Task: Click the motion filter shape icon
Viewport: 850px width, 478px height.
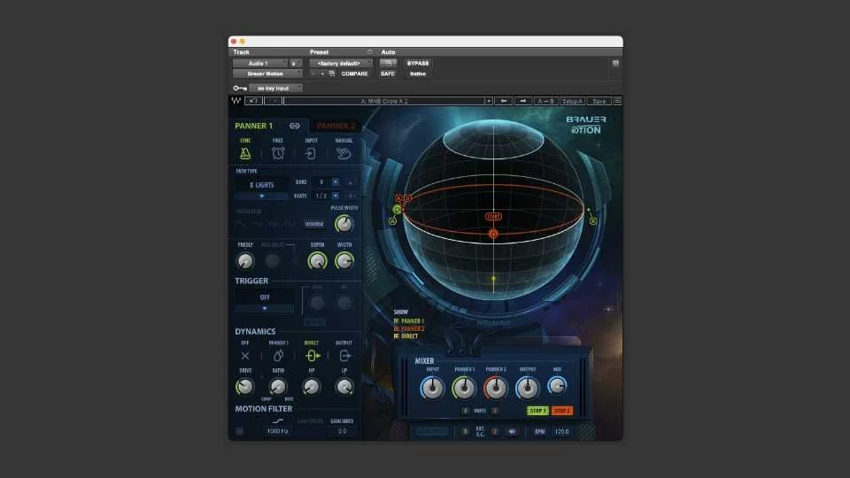Action: pyautogui.click(x=277, y=421)
